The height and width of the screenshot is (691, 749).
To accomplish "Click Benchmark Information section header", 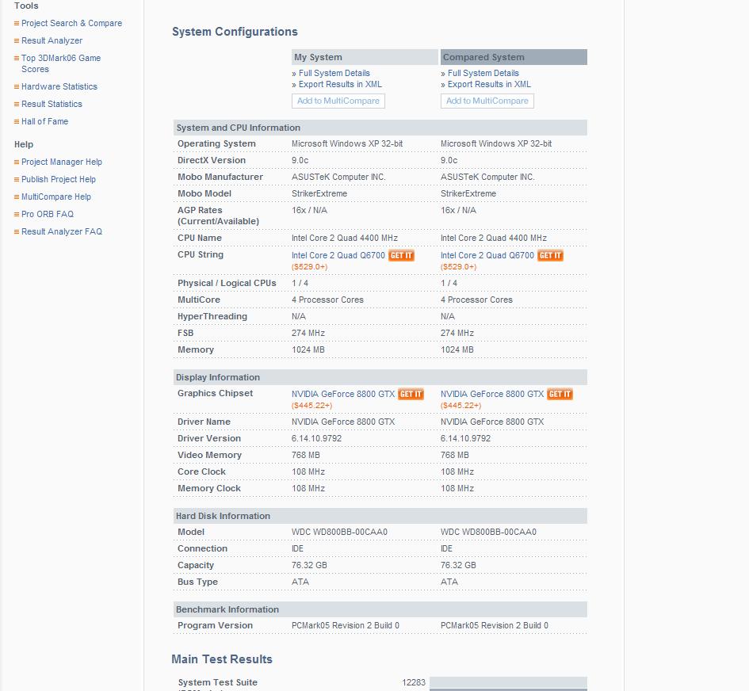I will click(380, 609).
